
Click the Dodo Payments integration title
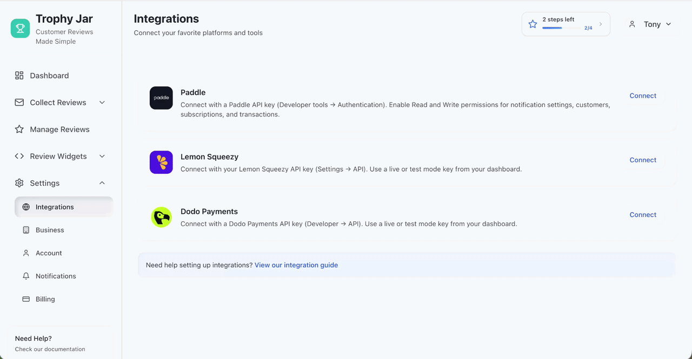point(209,212)
